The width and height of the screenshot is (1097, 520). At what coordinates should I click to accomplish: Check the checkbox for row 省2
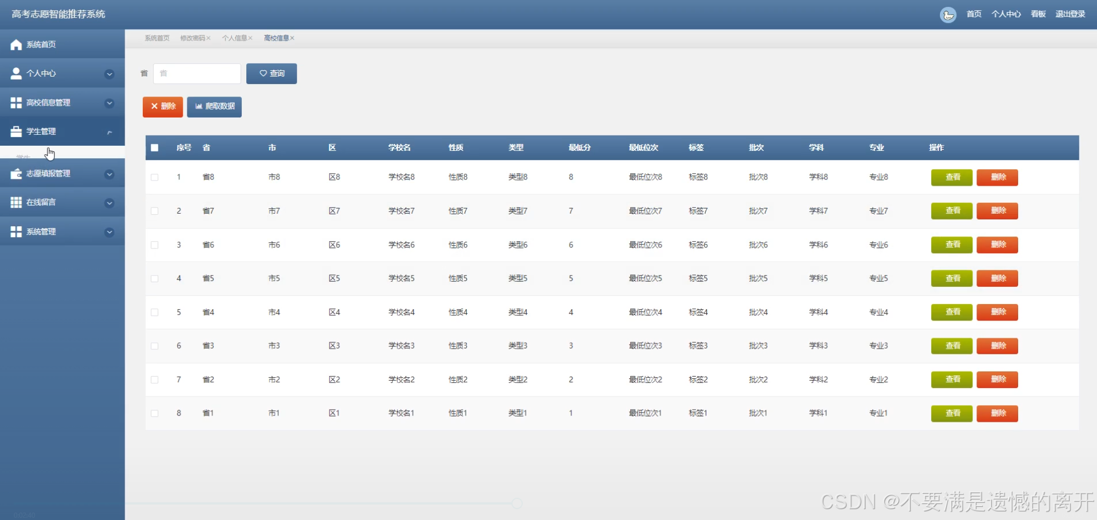click(154, 379)
